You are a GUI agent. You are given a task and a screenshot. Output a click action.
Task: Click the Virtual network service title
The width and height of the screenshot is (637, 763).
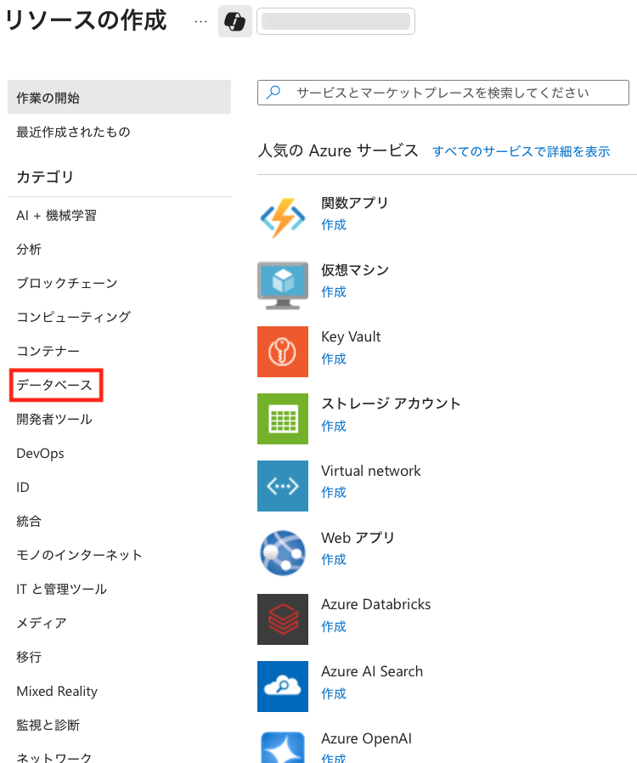click(x=371, y=471)
